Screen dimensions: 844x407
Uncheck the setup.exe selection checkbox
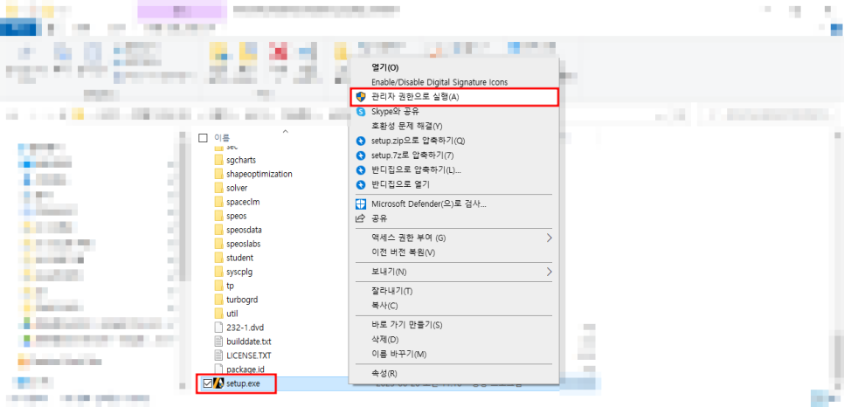point(207,383)
